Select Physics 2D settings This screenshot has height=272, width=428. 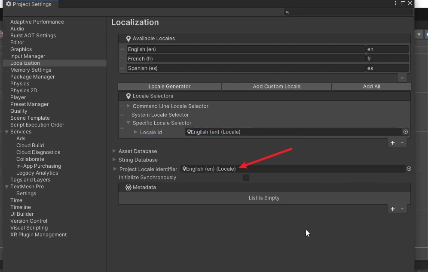pos(24,91)
